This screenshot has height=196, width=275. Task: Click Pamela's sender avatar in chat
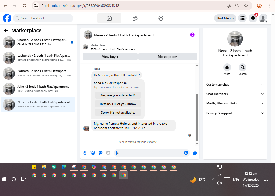86,129
